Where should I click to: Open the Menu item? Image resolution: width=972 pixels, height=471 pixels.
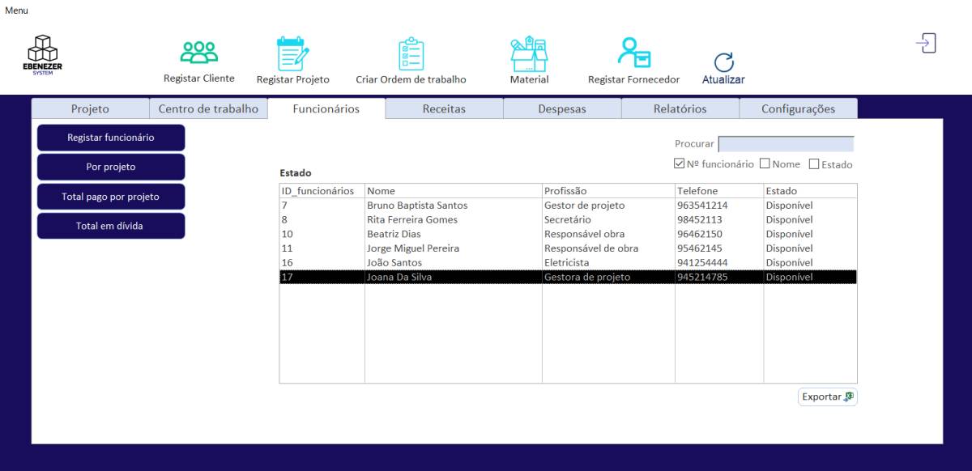click(16, 10)
